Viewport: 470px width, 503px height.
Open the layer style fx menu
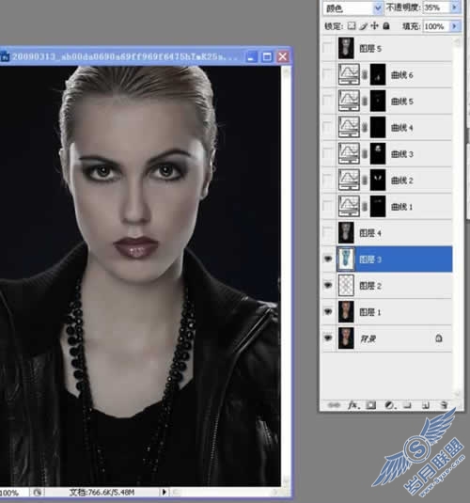pos(352,405)
